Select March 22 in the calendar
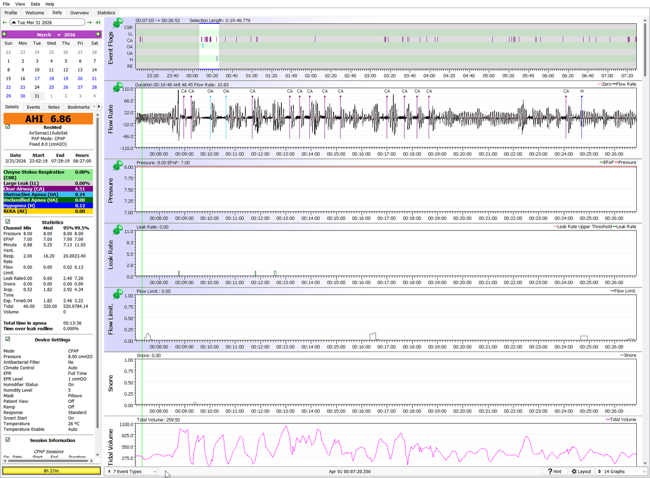 click(8, 87)
